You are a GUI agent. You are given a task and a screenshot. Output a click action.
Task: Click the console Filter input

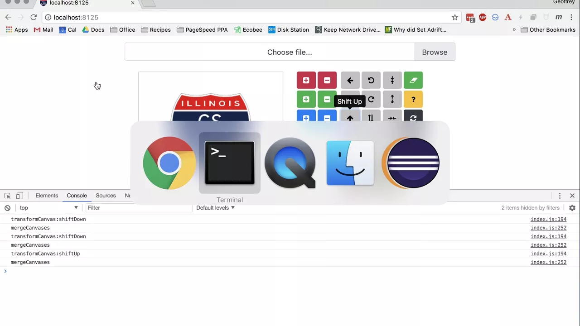tap(138, 208)
